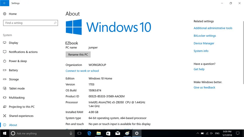Screen dimensions: 244x137
Task: Click the OS Build 15063.674 value
Action: (95, 90)
